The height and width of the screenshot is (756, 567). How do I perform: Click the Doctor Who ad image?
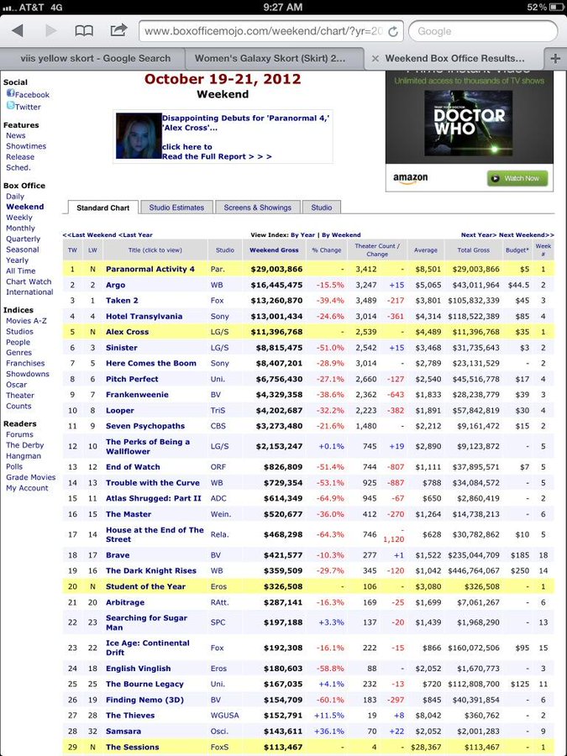[469, 123]
